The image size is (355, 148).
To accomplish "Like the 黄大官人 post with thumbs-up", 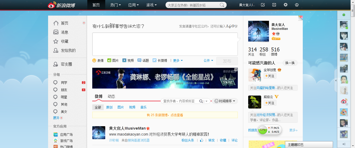I will click(202, 140).
